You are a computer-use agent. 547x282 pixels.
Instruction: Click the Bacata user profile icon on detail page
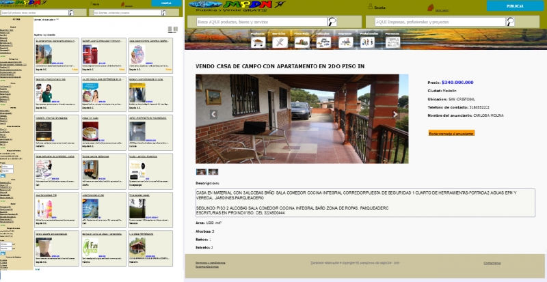(371, 6)
